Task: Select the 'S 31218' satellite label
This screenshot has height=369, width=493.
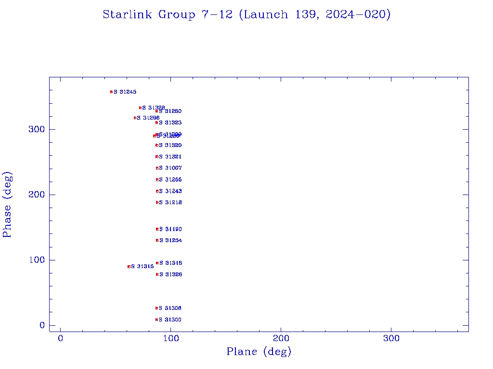Action: [170, 202]
